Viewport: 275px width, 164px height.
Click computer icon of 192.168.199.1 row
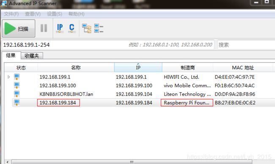click(x=17, y=77)
